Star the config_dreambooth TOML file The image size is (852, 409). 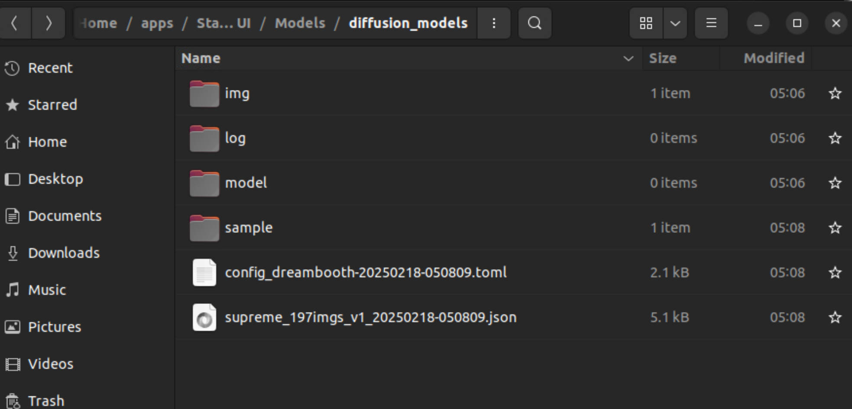point(835,273)
